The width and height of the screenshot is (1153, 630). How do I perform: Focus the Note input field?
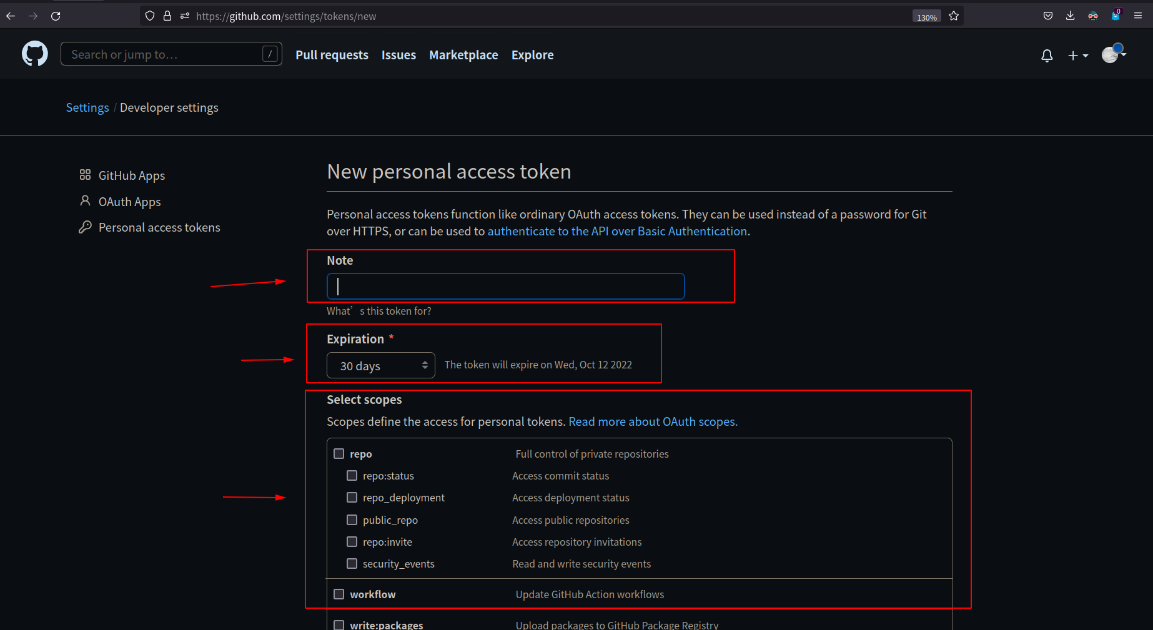(506, 286)
